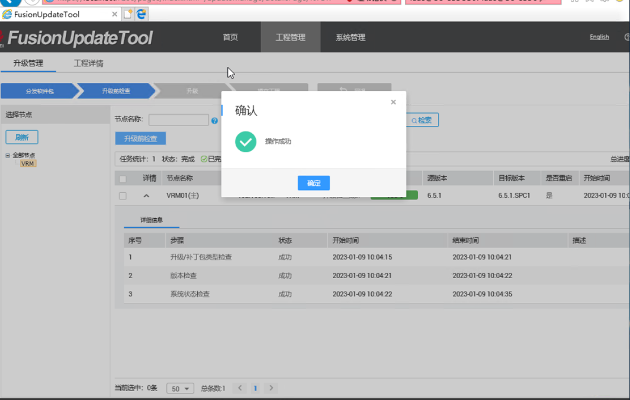Select the 详细信息 tab
This screenshot has height=400, width=630.
point(152,220)
